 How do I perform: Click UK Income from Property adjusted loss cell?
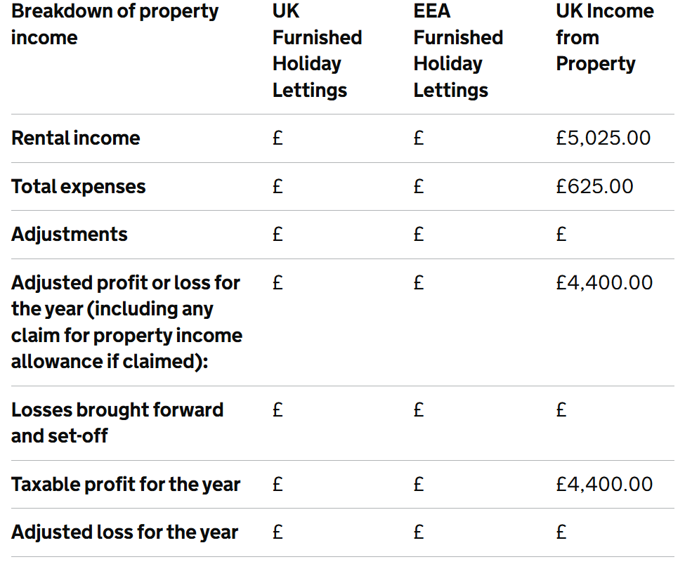point(561,532)
